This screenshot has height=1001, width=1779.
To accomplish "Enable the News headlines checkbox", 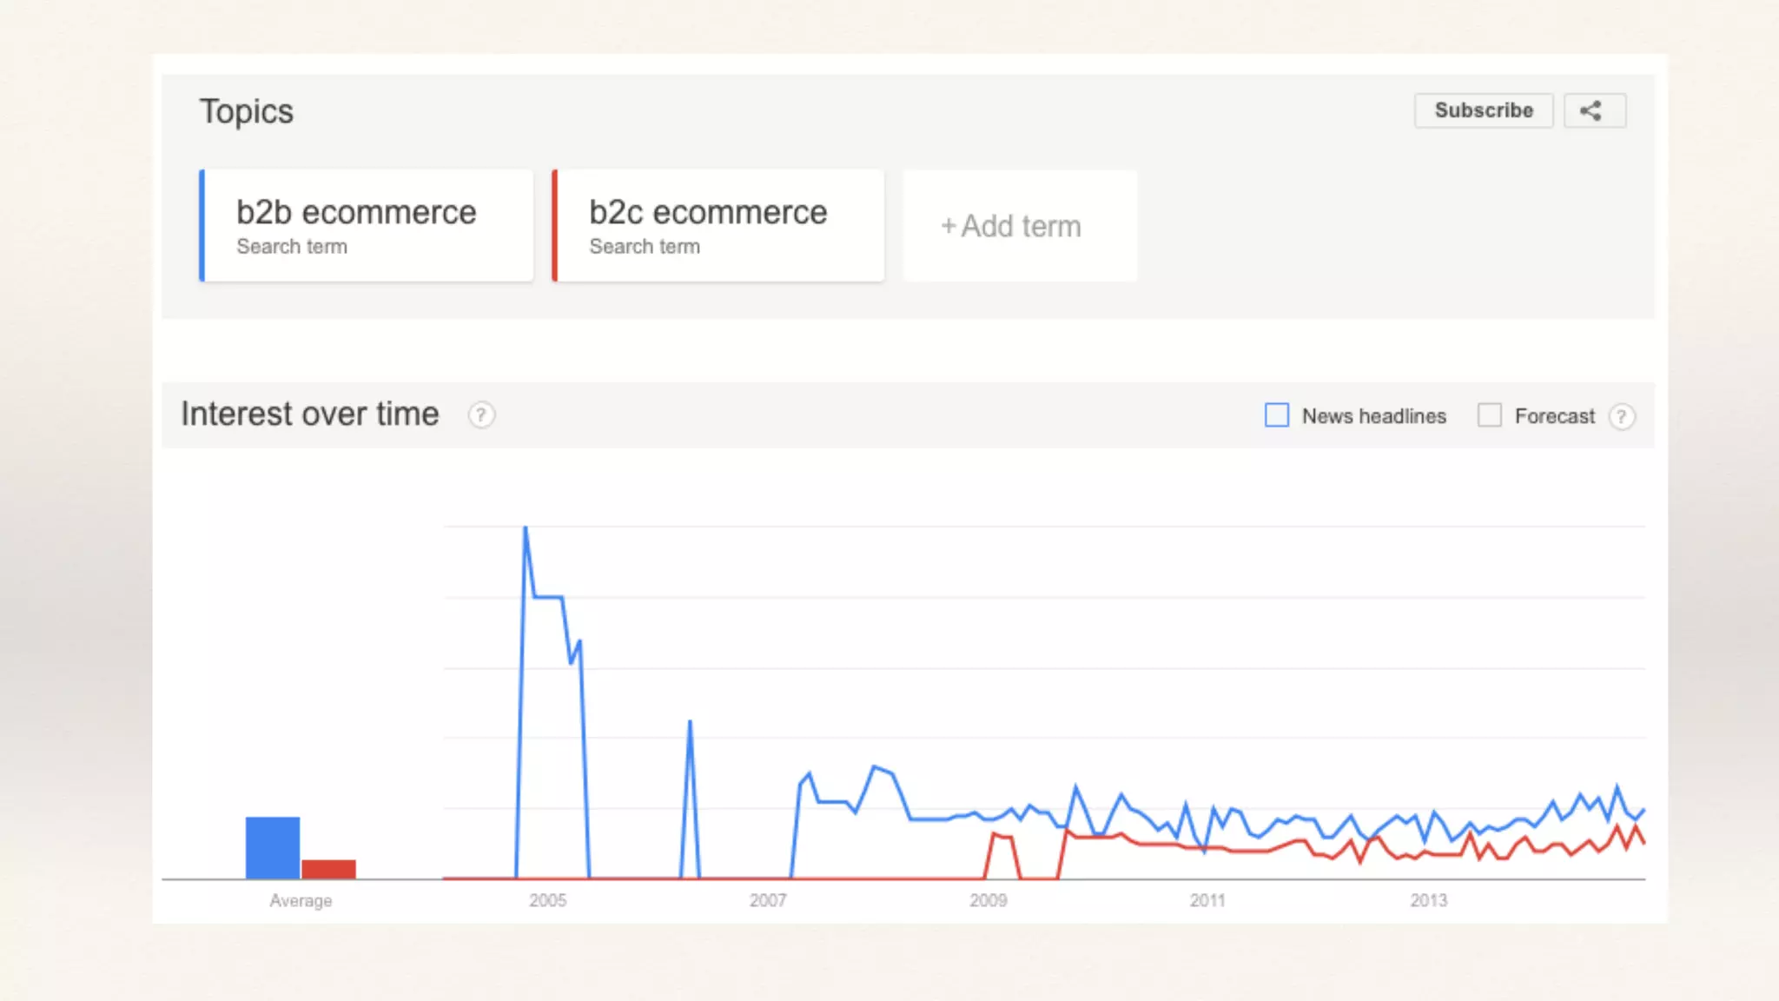I will pos(1276,415).
